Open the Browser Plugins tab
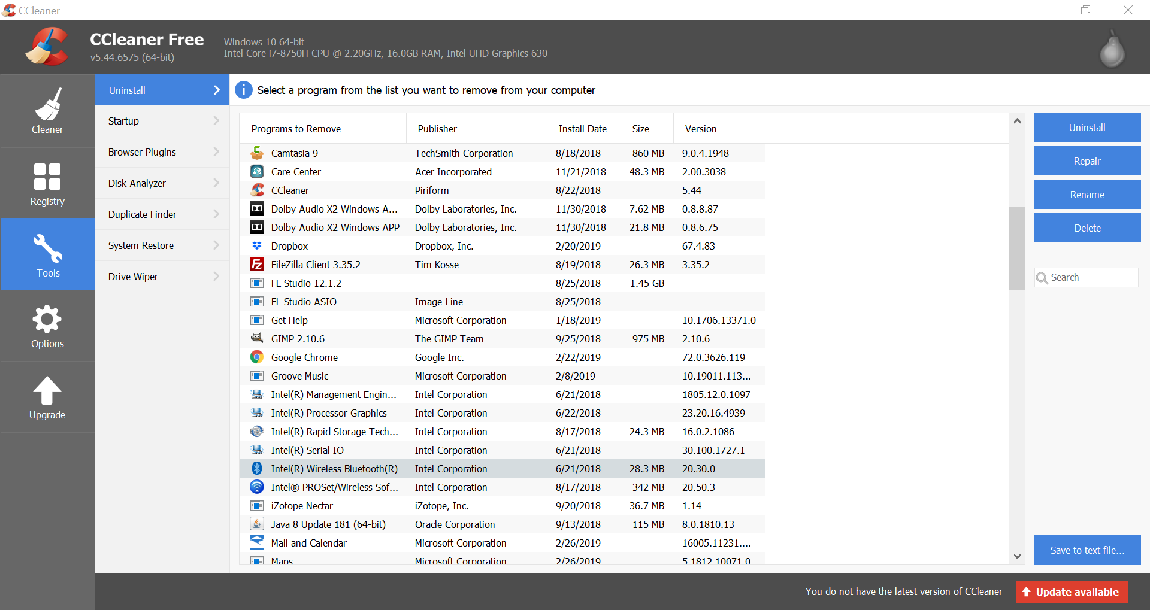 coord(162,152)
